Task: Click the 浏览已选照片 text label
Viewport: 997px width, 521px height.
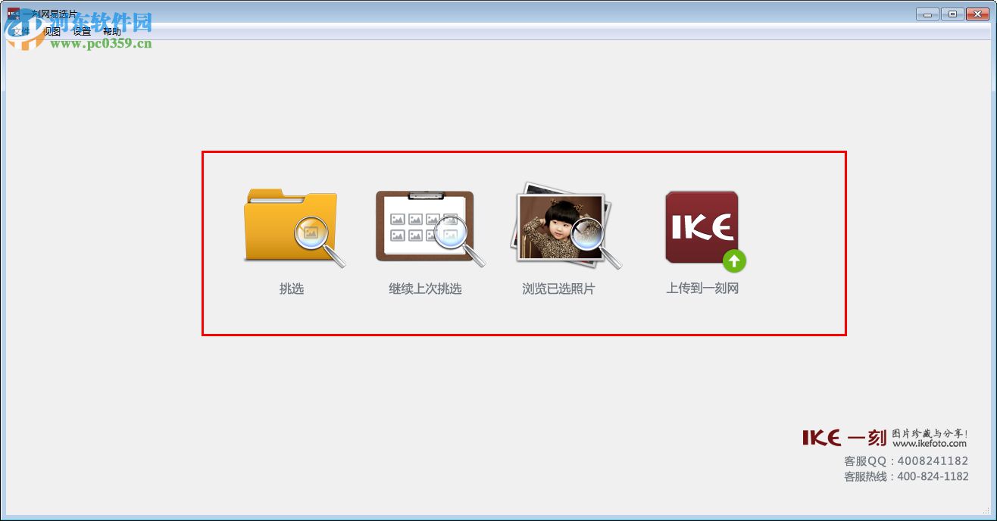Action: point(558,289)
